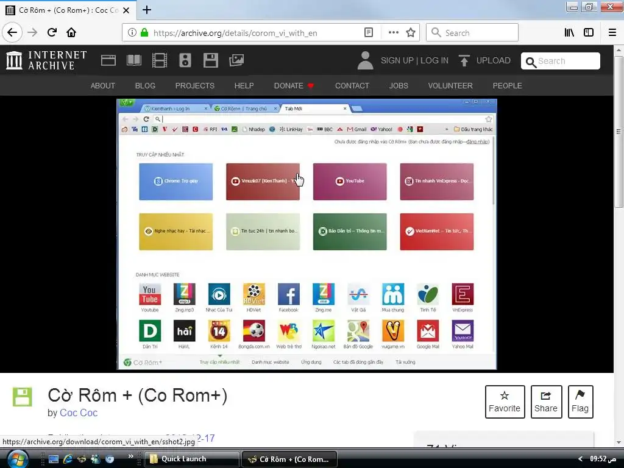Screen dimensions: 624x468
Task: Show site information icon in address bar
Action: (132, 33)
